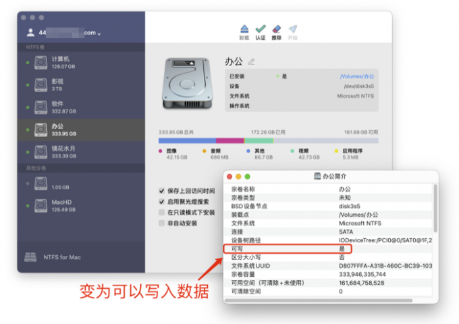
Task: Click the drive icon beside 影视
Action: 40,85
